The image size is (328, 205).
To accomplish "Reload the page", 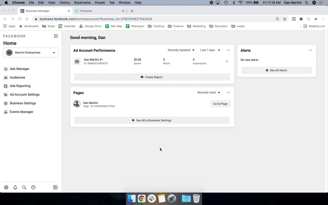I will point(19,19).
